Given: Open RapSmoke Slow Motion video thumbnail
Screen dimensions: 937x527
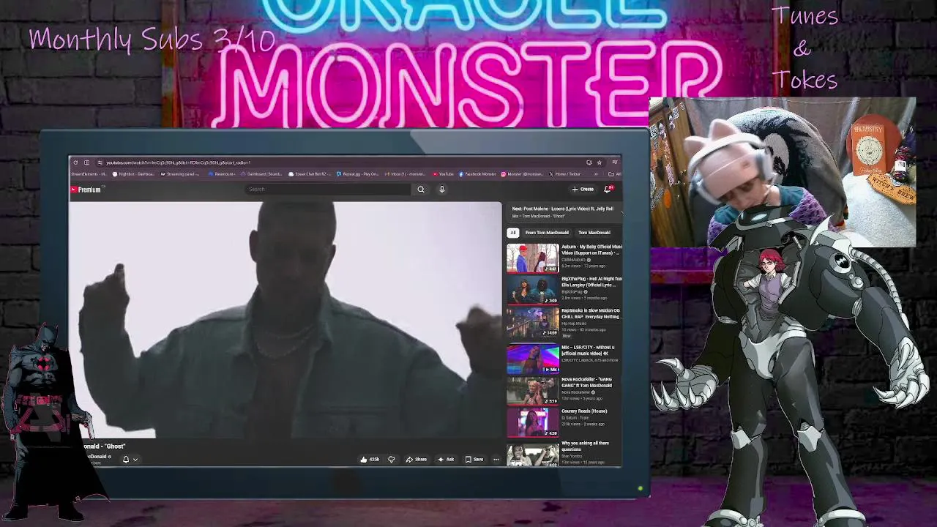Looking at the screenshot, I should (x=532, y=322).
